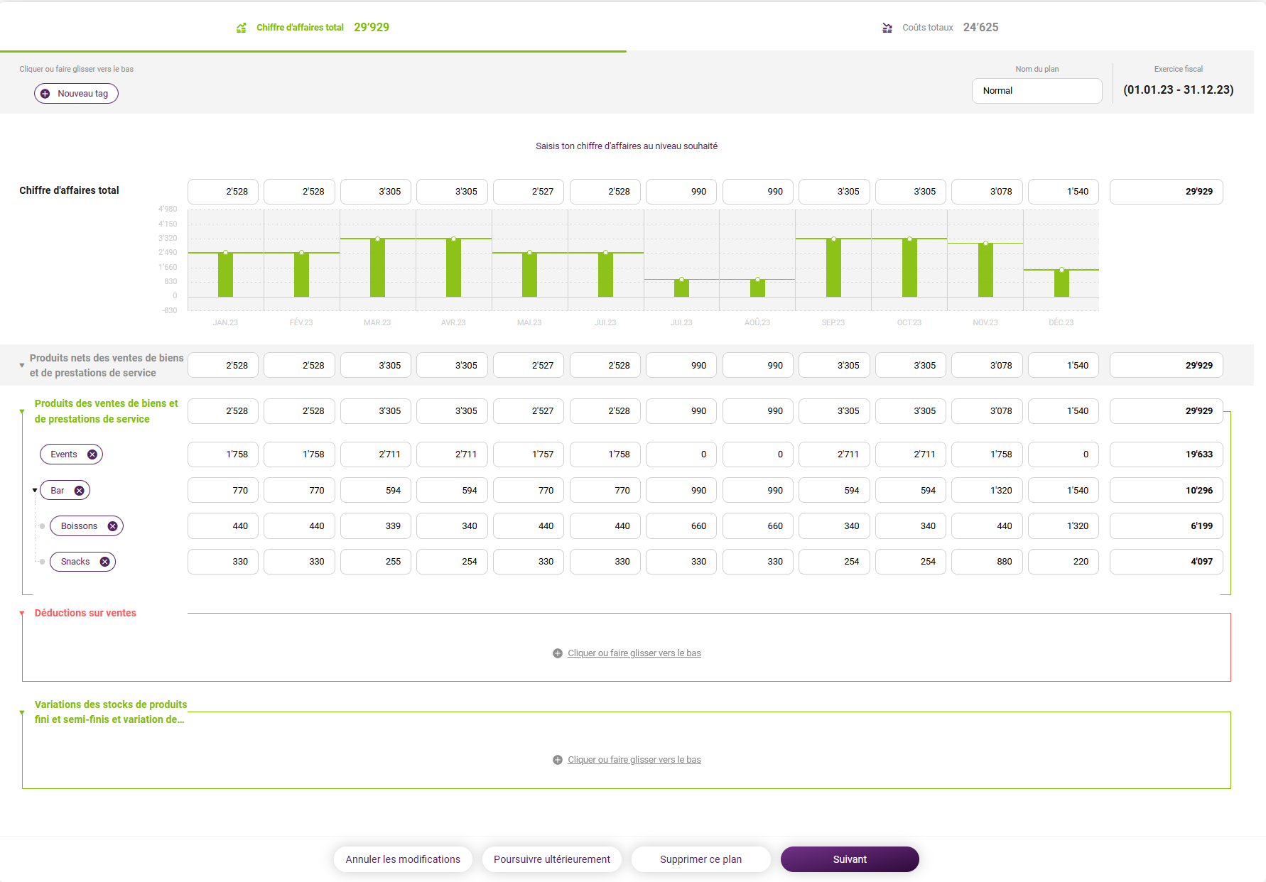
Task: Click the Coûts totaux icon
Action: pyautogui.click(x=887, y=28)
